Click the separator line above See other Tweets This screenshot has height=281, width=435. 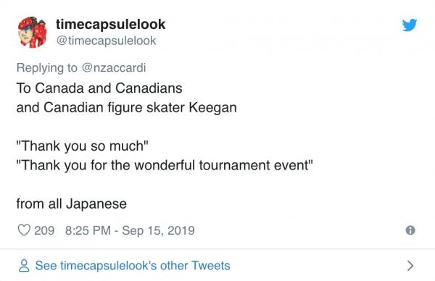tap(217, 249)
